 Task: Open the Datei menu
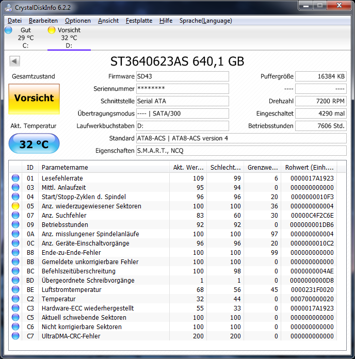click(x=14, y=21)
